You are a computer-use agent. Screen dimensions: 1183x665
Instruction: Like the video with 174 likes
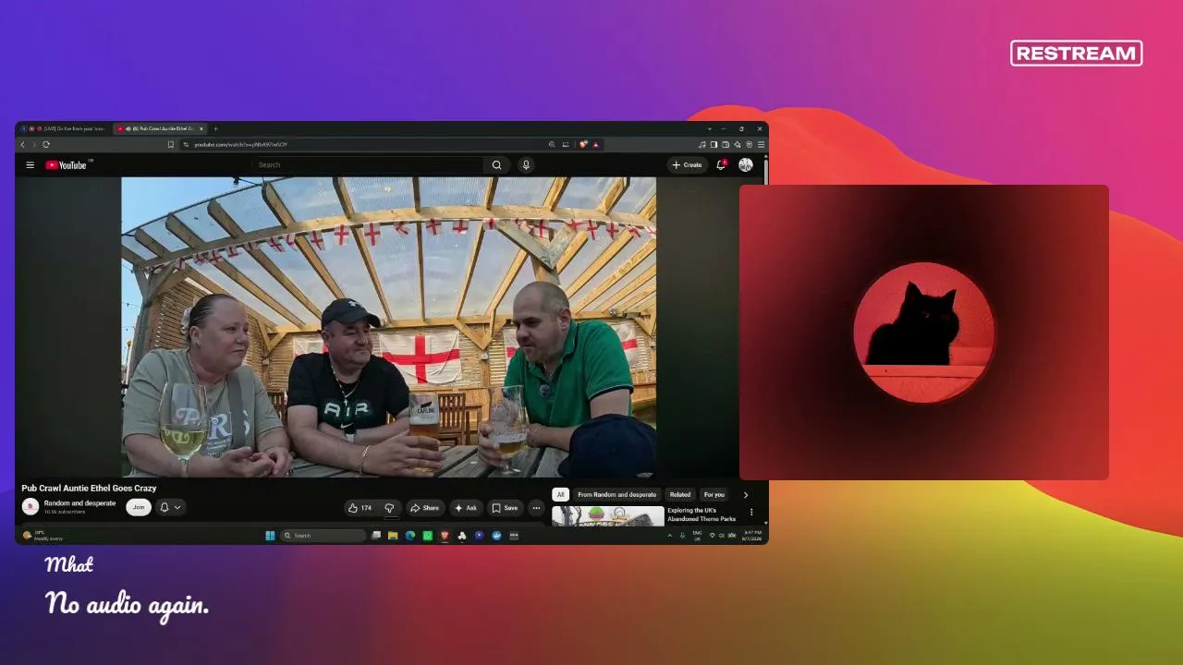[x=360, y=508]
